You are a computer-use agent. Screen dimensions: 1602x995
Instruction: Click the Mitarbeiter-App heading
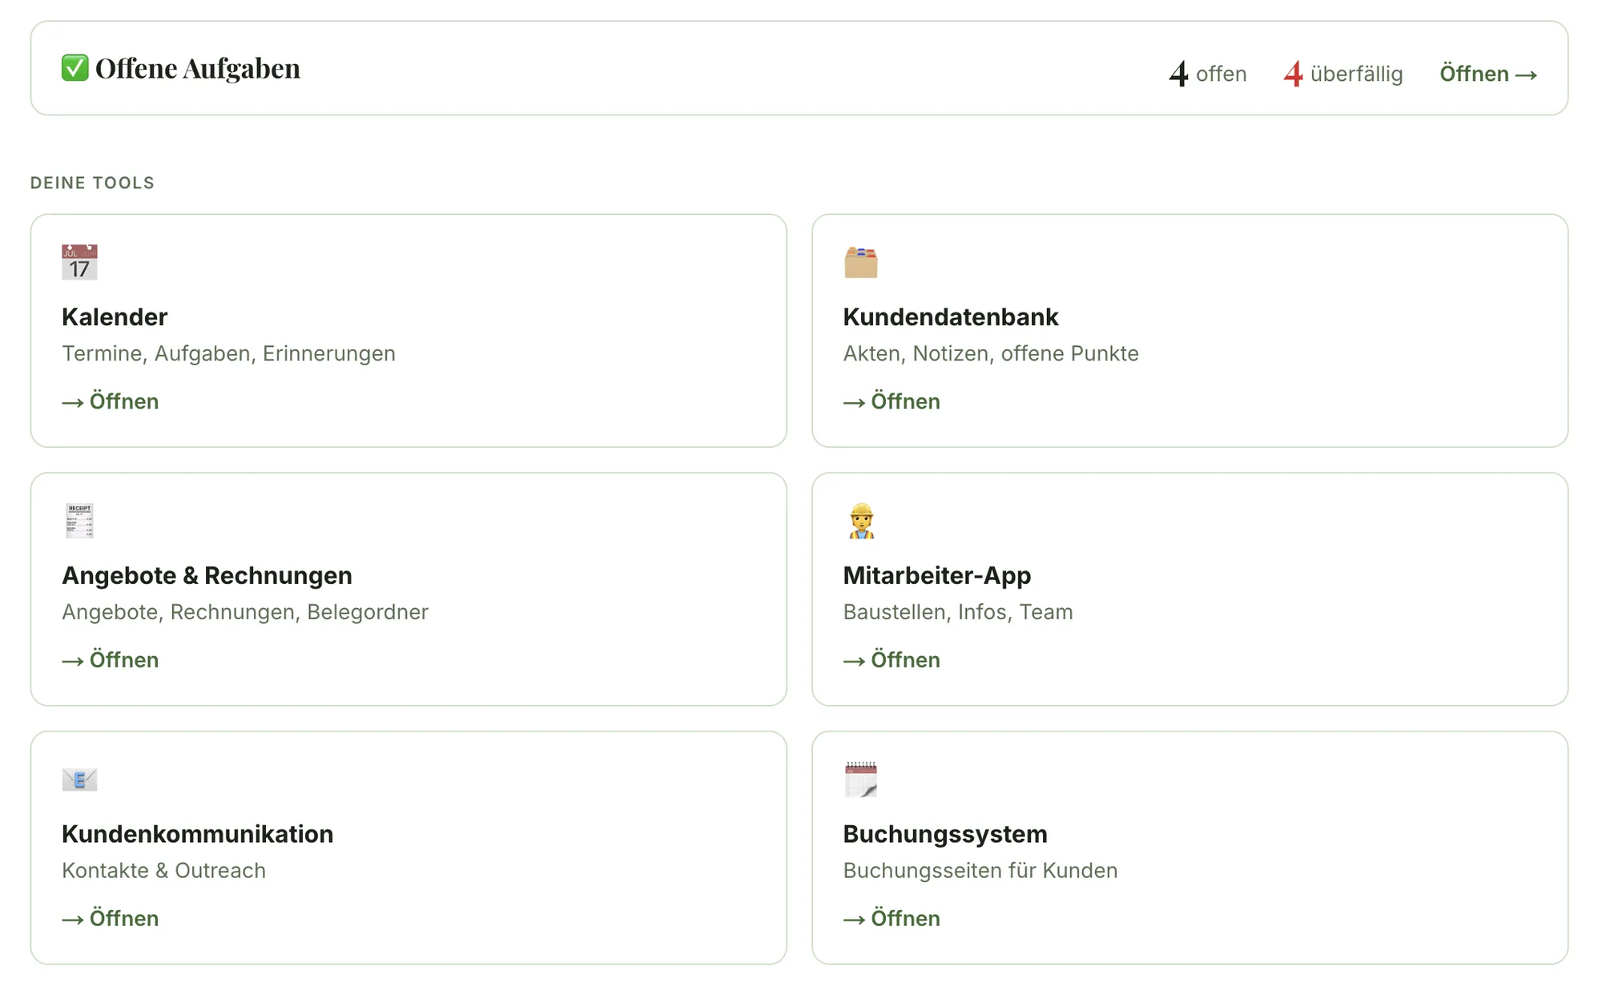pos(937,576)
